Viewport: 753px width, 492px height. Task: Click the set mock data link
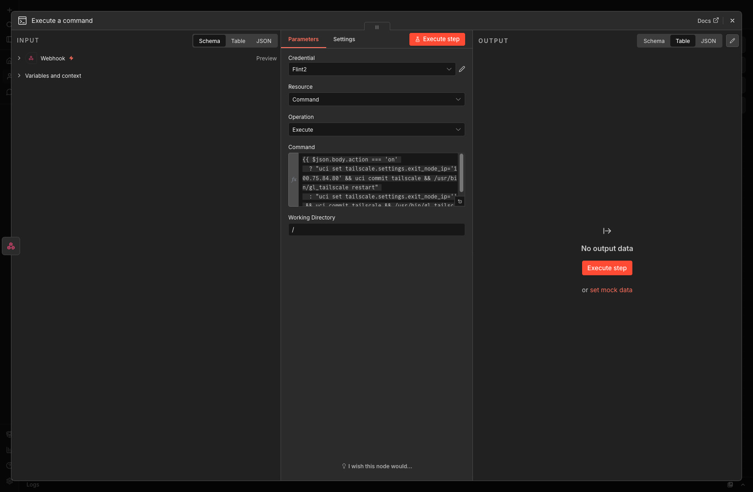pyautogui.click(x=611, y=290)
